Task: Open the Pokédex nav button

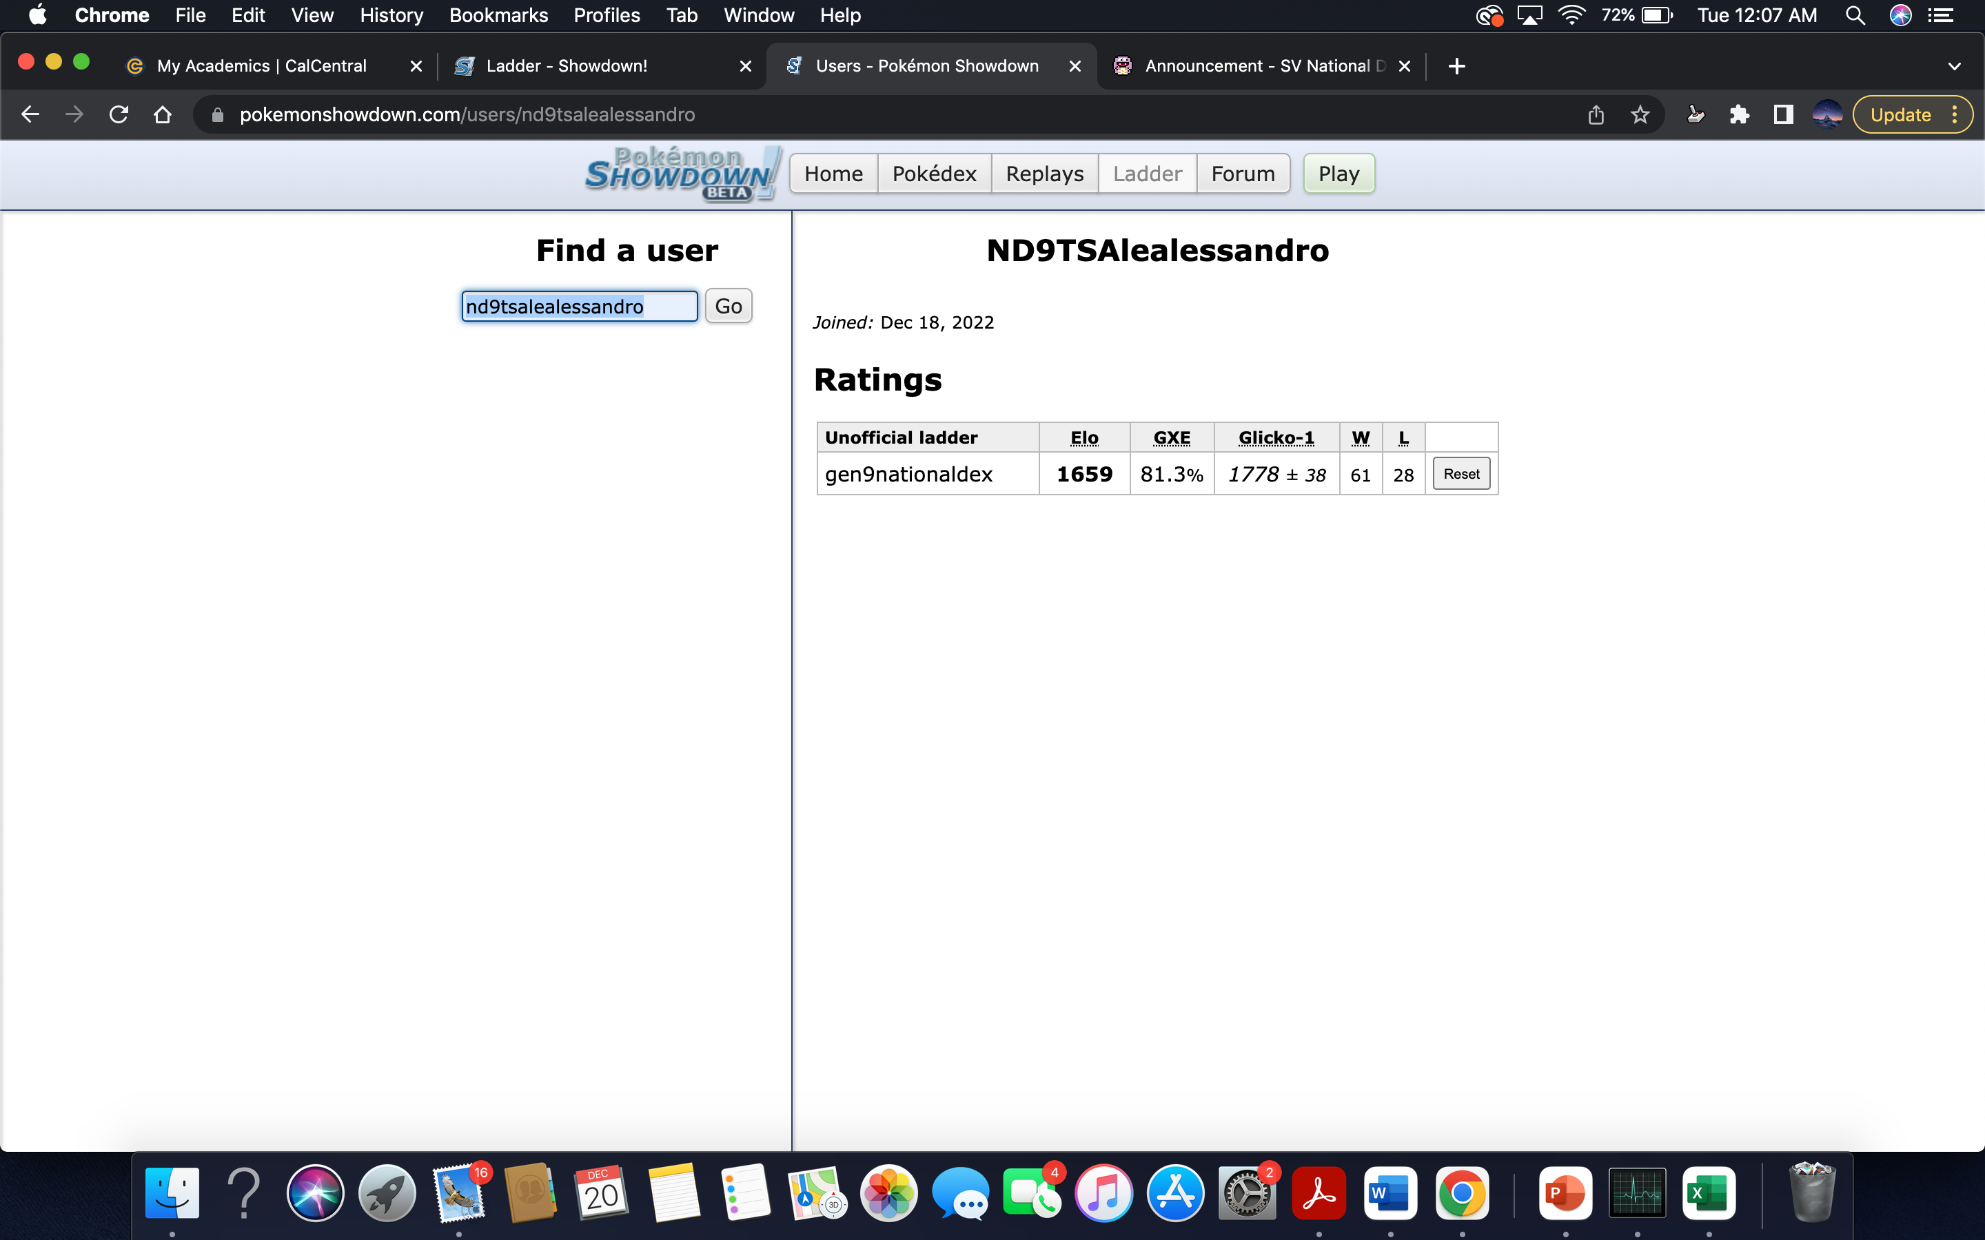Action: click(935, 174)
